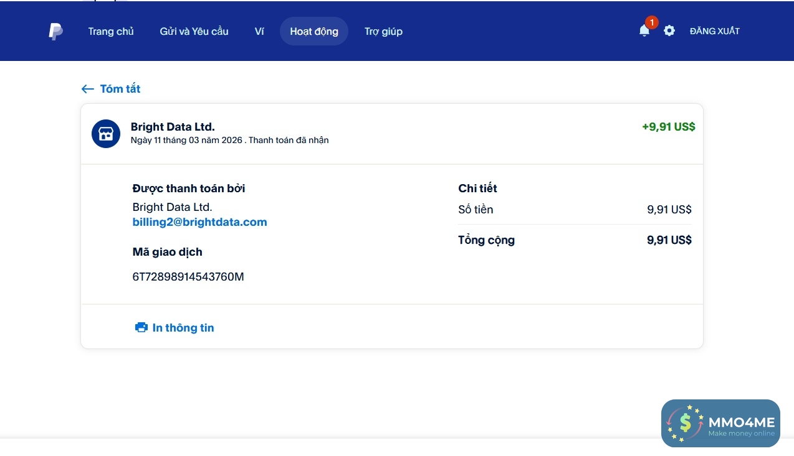The width and height of the screenshot is (794, 456).
Task: Open the notifications bell
Action: [644, 30]
